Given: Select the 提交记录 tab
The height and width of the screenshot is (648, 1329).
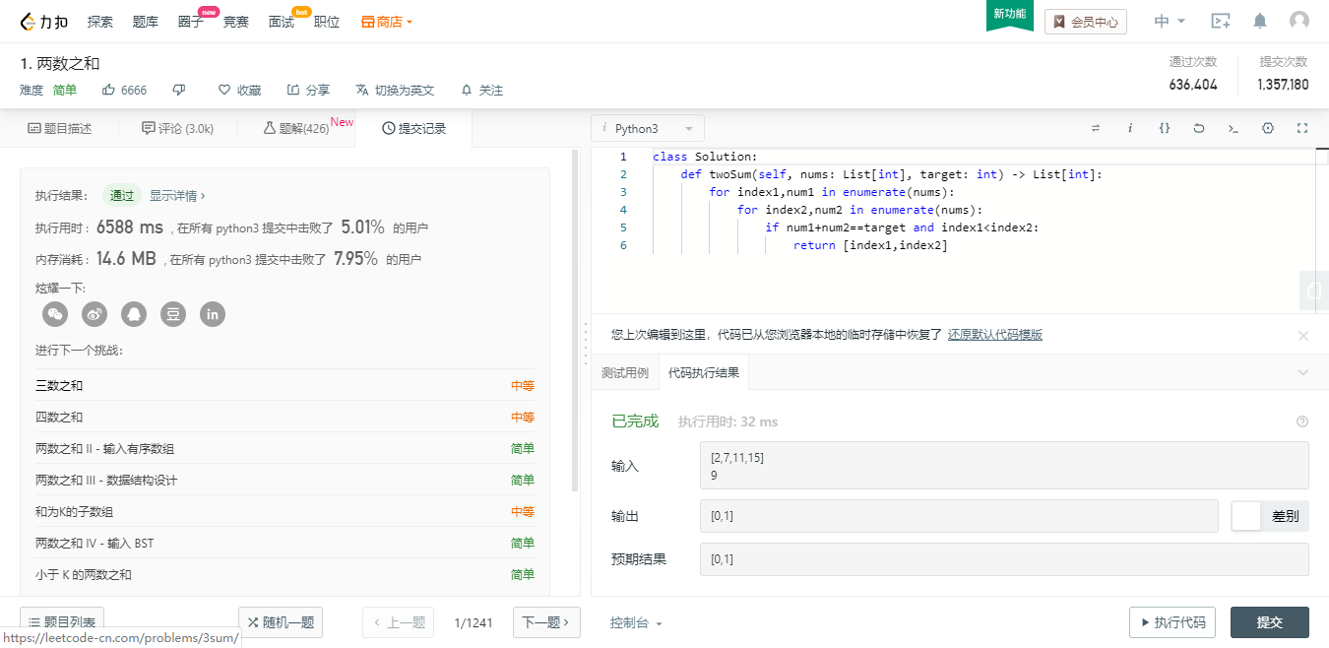Looking at the screenshot, I should 413,128.
